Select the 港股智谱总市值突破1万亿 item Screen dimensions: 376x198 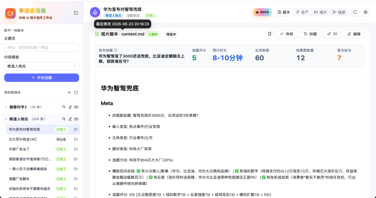coord(43,159)
